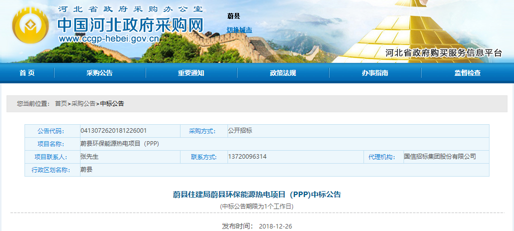Select 政策法规 in the navigation bar

pos(283,73)
